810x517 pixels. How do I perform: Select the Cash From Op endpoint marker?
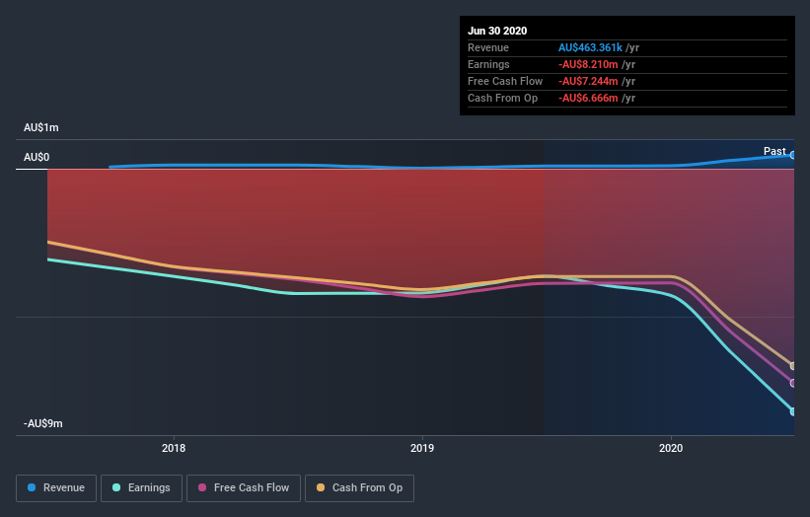792,366
